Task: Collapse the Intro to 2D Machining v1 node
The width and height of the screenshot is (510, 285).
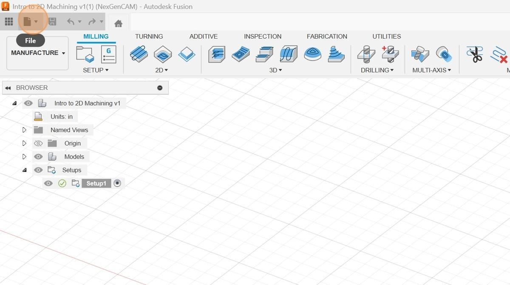Action: pos(14,103)
